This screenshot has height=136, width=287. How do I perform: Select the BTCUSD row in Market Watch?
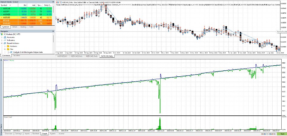tap(28, 21)
